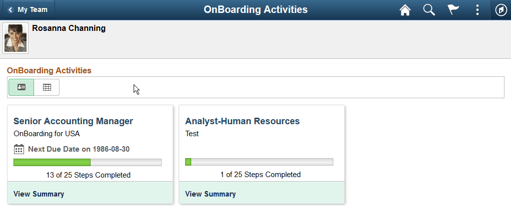Click the back chevron on My Team

tap(10, 9)
